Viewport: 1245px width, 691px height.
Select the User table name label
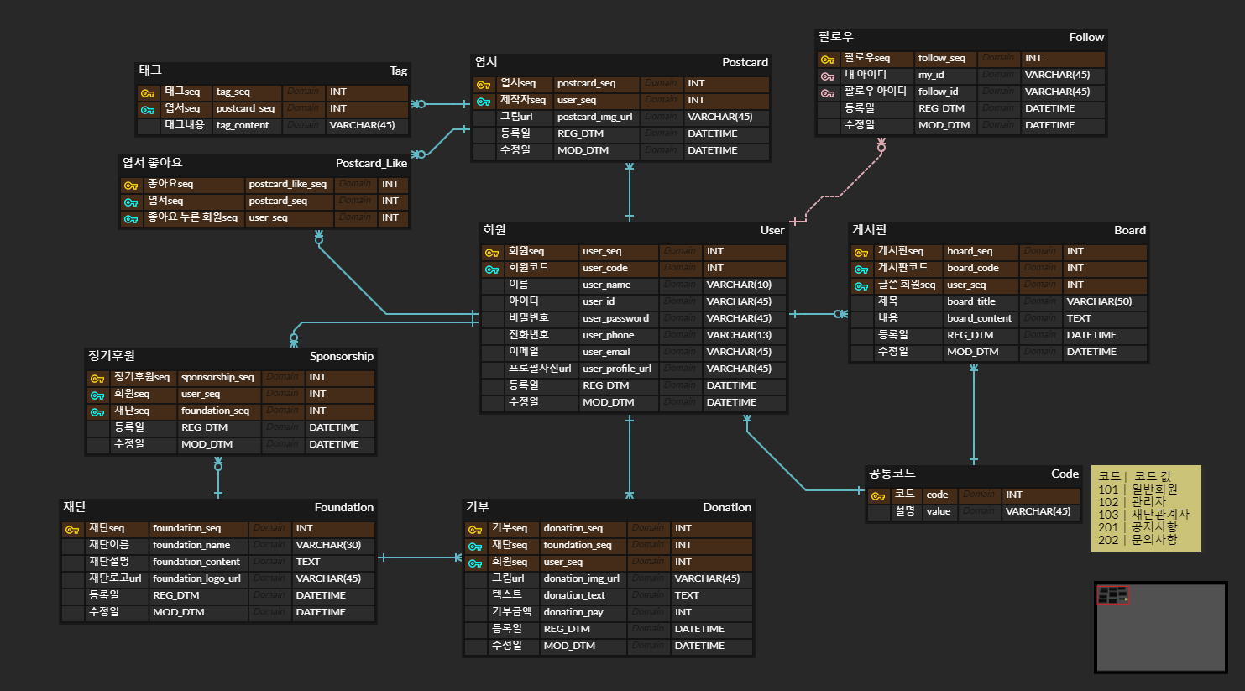(x=772, y=230)
